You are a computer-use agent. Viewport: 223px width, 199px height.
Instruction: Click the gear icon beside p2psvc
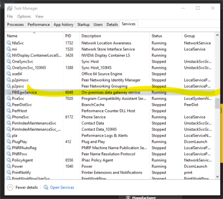9,86
